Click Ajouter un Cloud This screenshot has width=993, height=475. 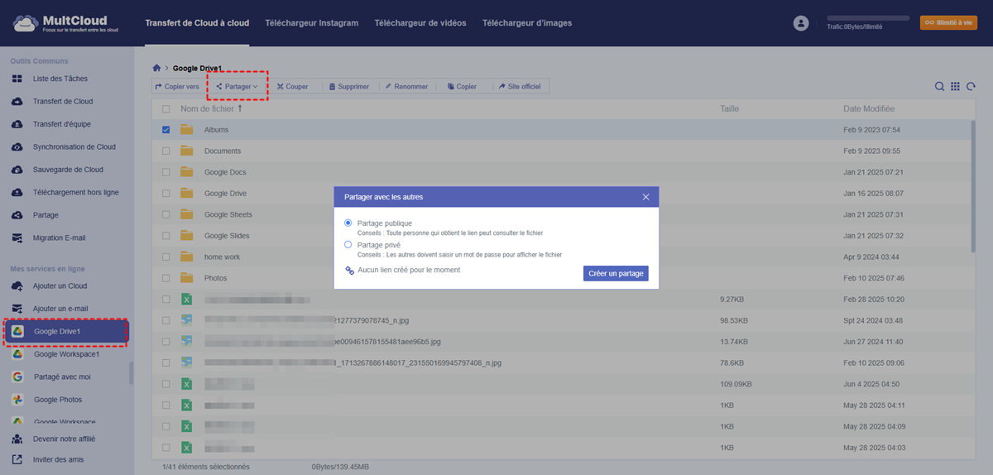tap(60, 285)
